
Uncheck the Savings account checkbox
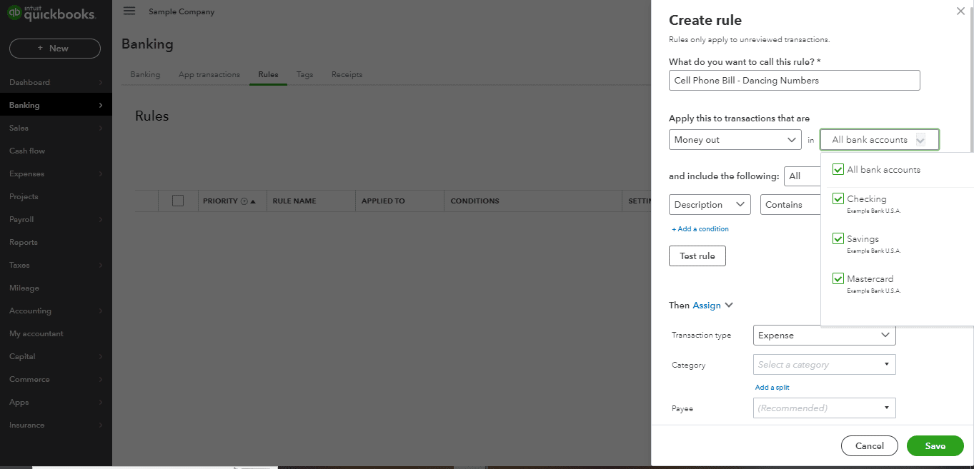[x=838, y=238]
